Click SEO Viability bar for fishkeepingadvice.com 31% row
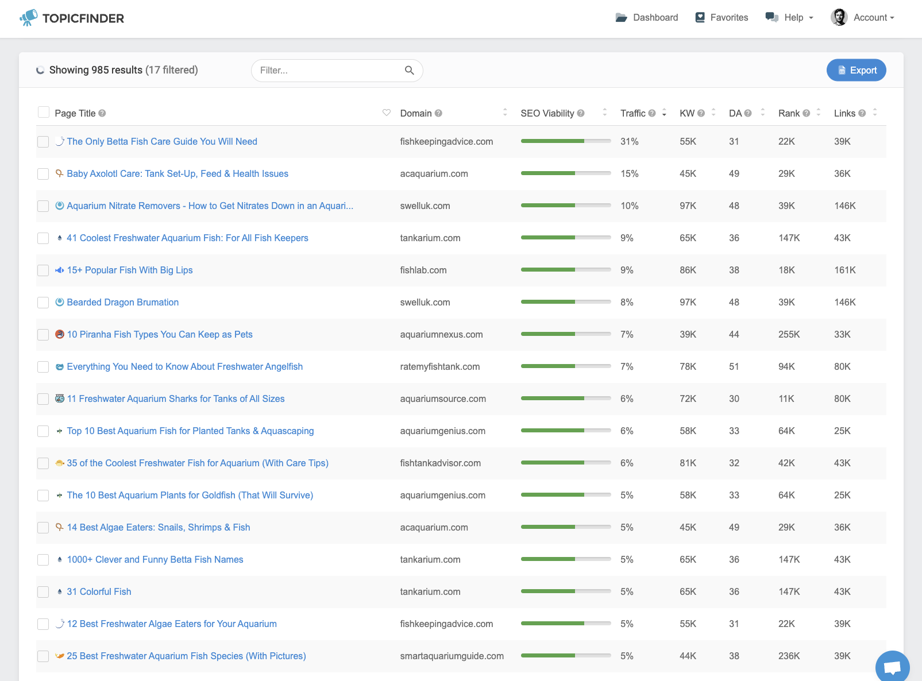The image size is (922, 681). (x=566, y=141)
